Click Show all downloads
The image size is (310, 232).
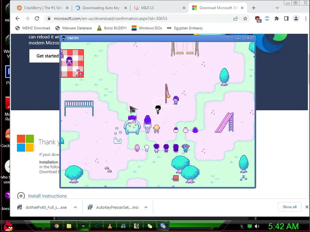click(x=289, y=207)
